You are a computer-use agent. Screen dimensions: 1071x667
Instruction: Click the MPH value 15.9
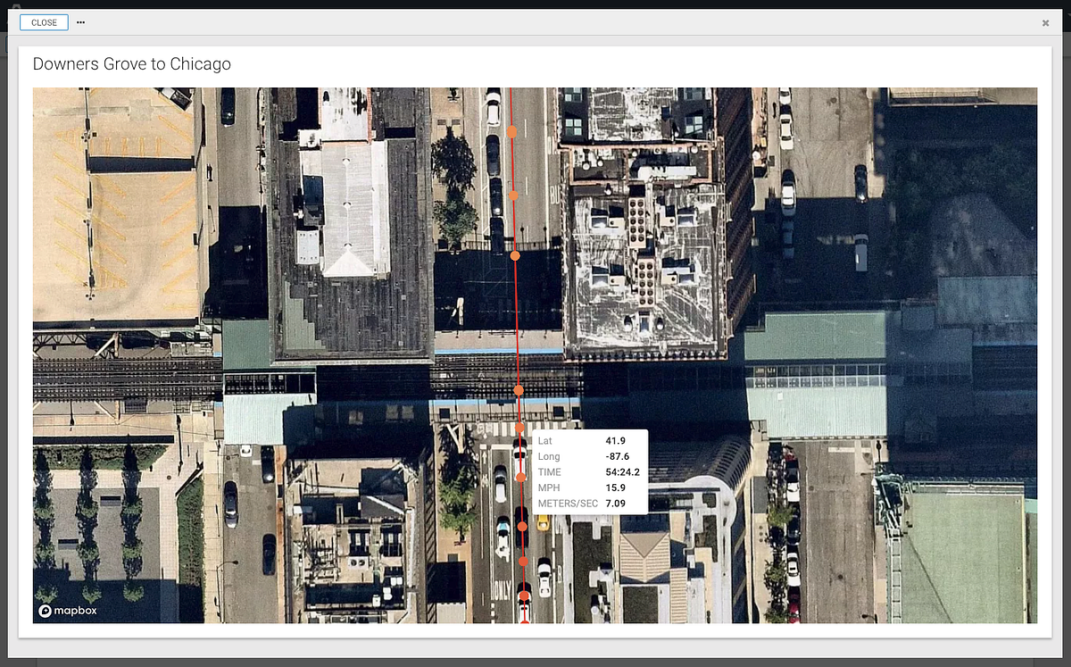pyautogui.click(x=615, y=488)
